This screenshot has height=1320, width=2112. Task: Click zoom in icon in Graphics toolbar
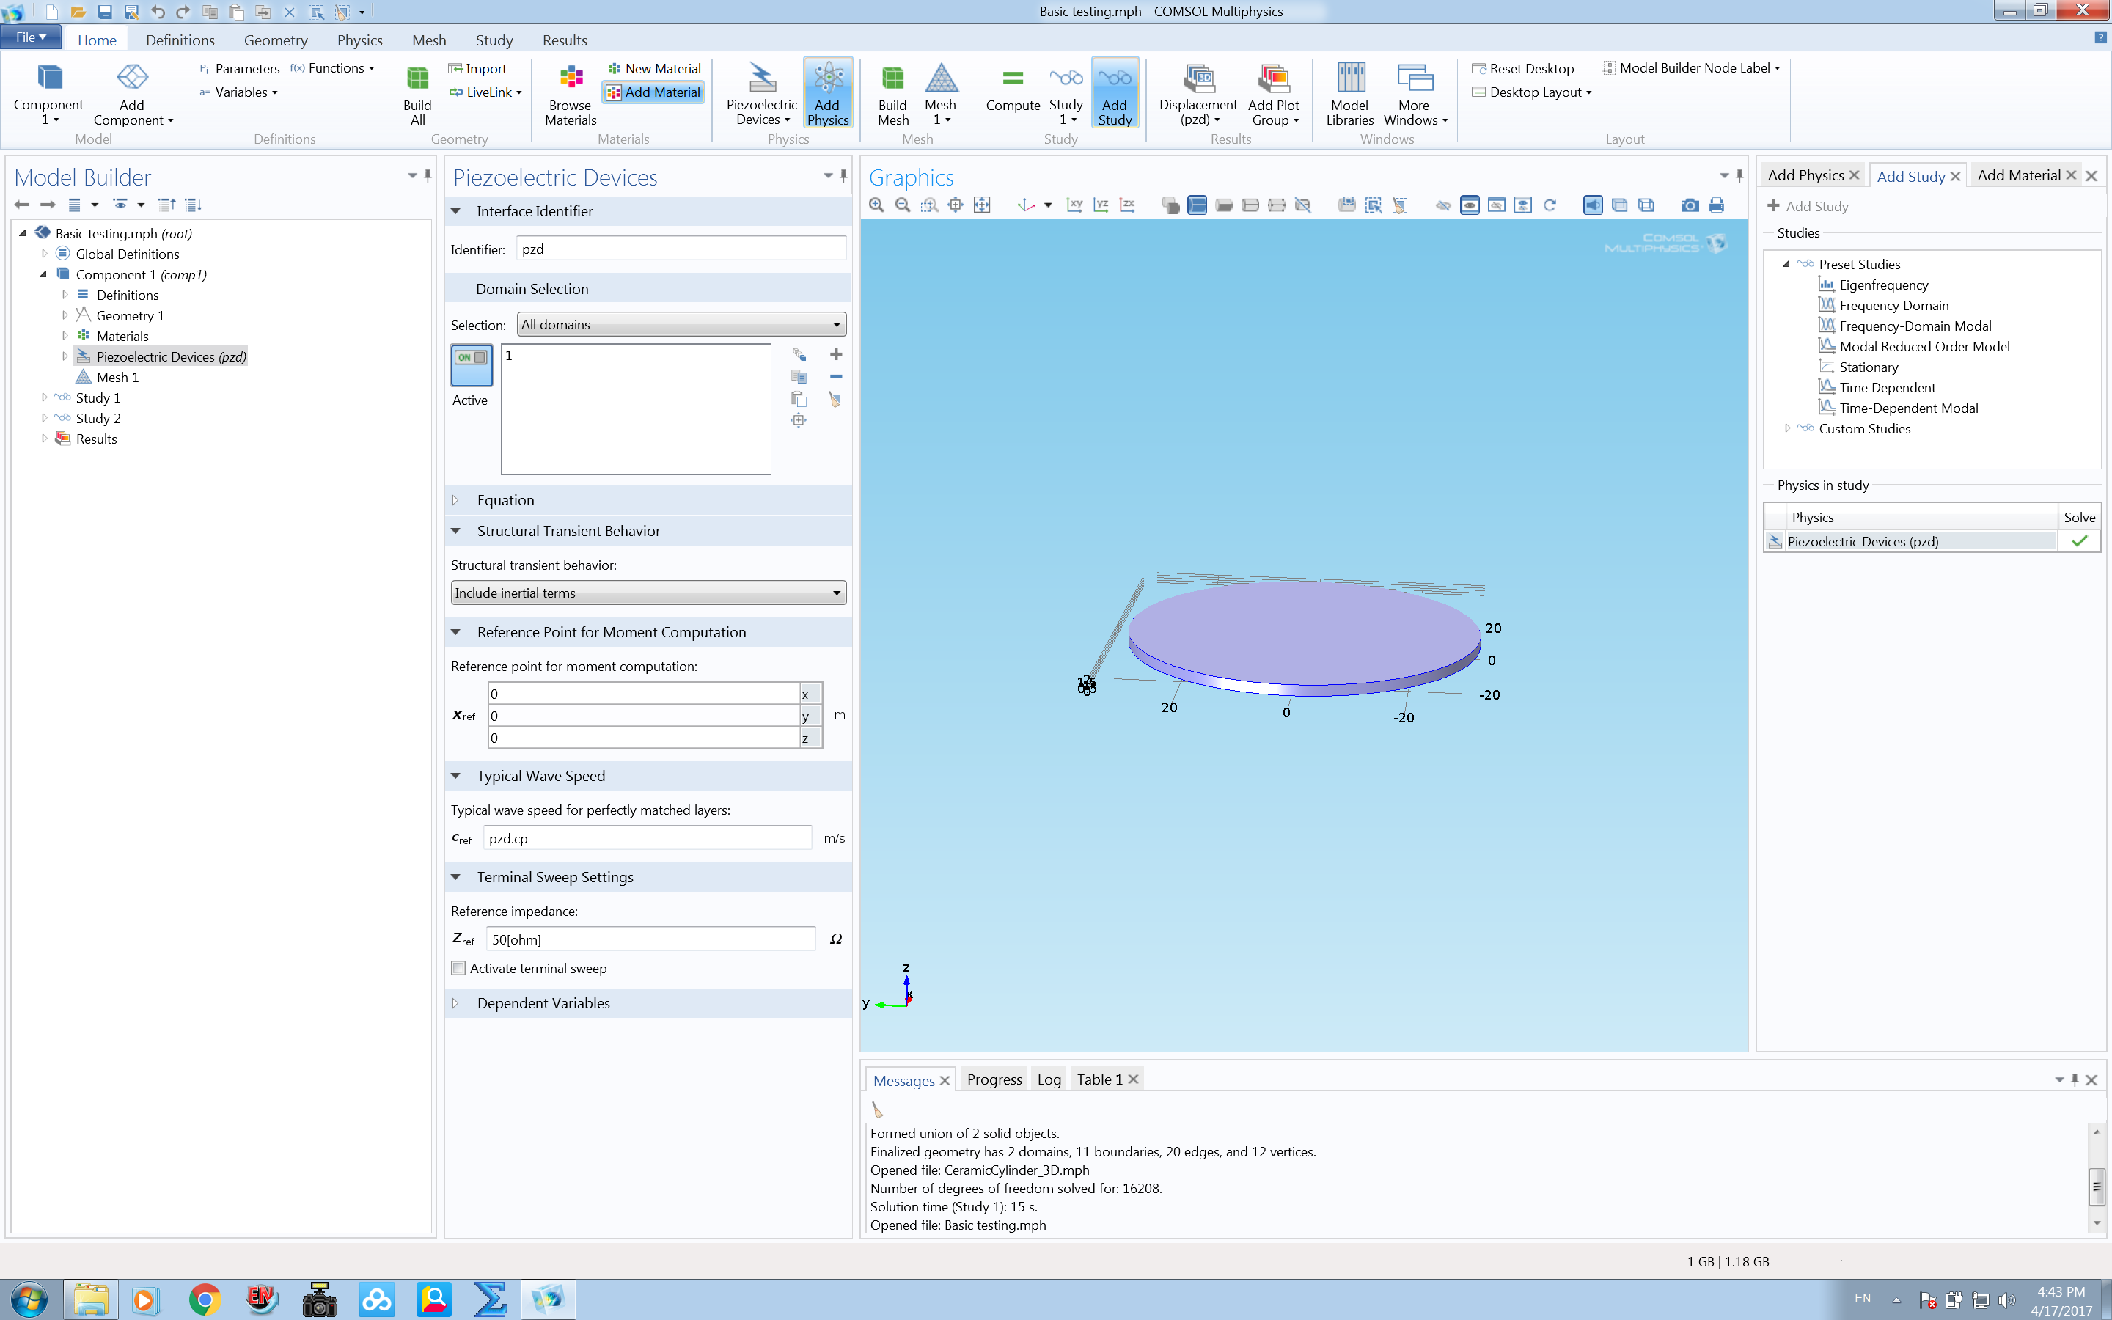point(876,205)
